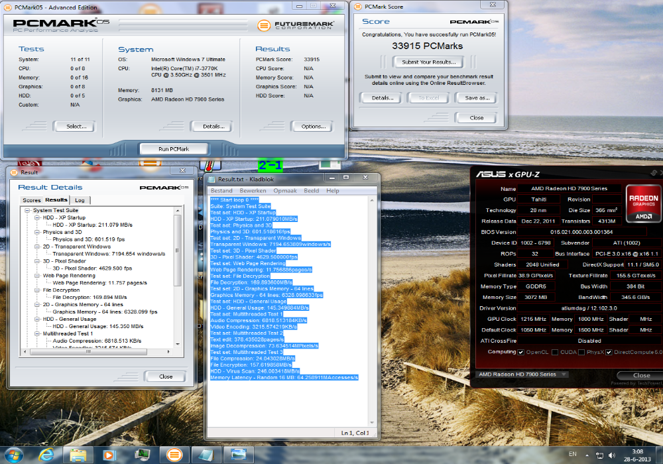This screenshot has height=464, width=663.
Task: Click the Result window orange title icon
Action: coord(13,172)
